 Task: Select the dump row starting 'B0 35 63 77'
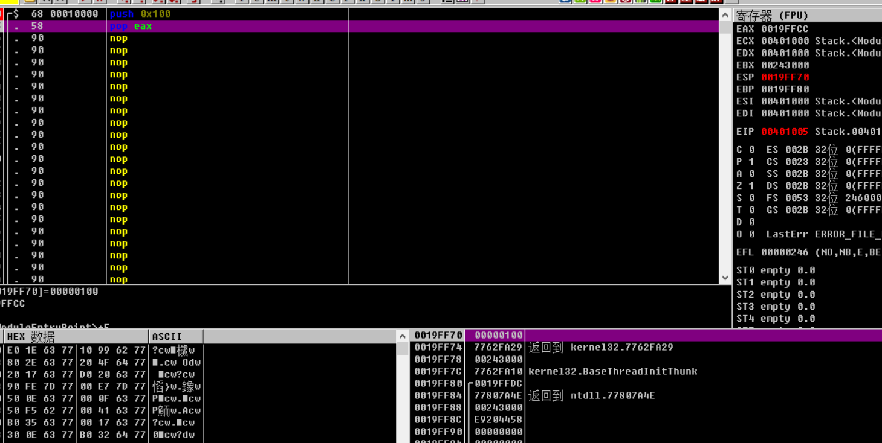point(103,422)
